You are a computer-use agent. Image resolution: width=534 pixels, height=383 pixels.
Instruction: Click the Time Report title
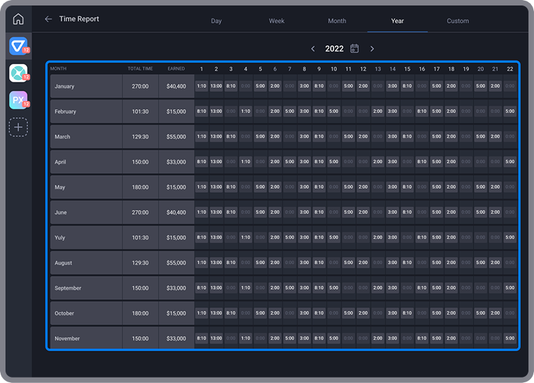79,19
